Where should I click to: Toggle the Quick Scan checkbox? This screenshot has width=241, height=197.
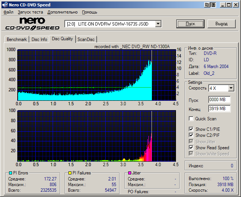[191, 119]
